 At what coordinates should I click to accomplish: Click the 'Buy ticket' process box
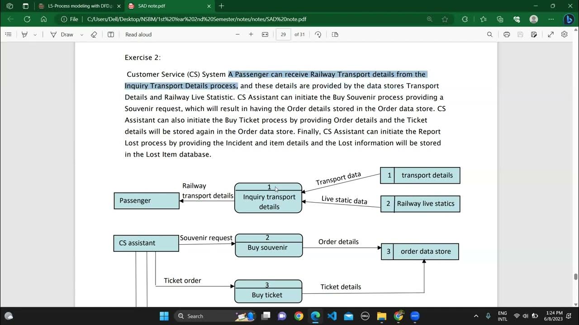click(x=268, y=291)
